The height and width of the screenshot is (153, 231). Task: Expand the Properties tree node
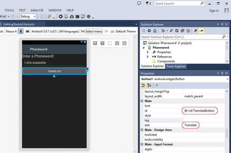click(x=148, y=52)
